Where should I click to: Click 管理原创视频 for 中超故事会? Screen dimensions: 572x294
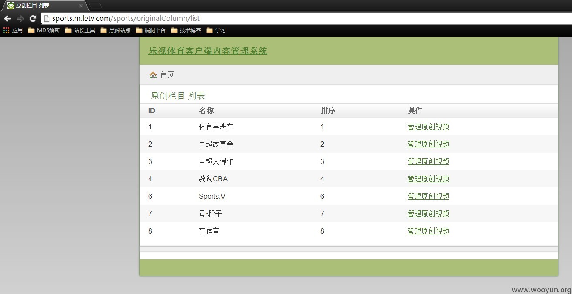428,144
